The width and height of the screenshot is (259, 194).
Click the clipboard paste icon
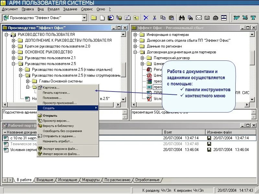172,18
